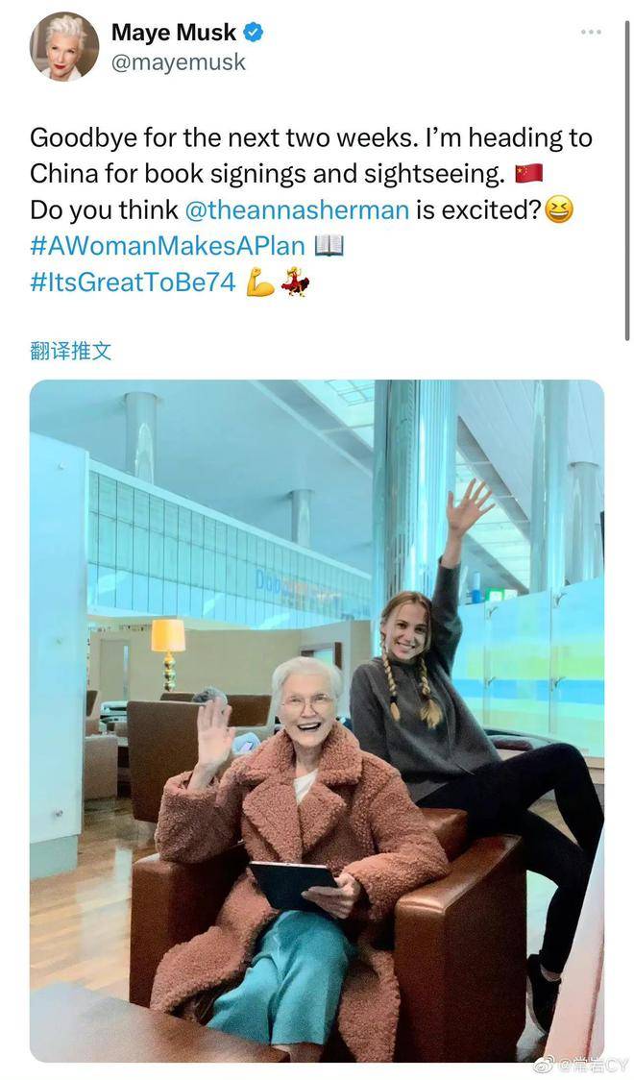The height and width of the screenshot is (1080, 634).
Task: Click the open book emoji
Action: pyautogui.click(x=329, y=246)
